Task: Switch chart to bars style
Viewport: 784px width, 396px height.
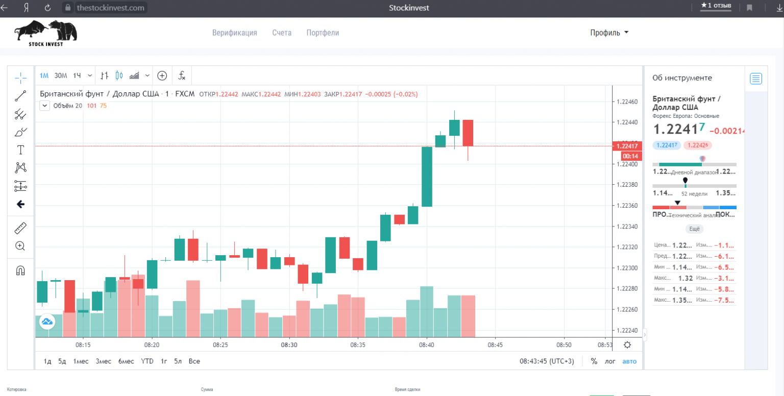Action: coord(105,76)
